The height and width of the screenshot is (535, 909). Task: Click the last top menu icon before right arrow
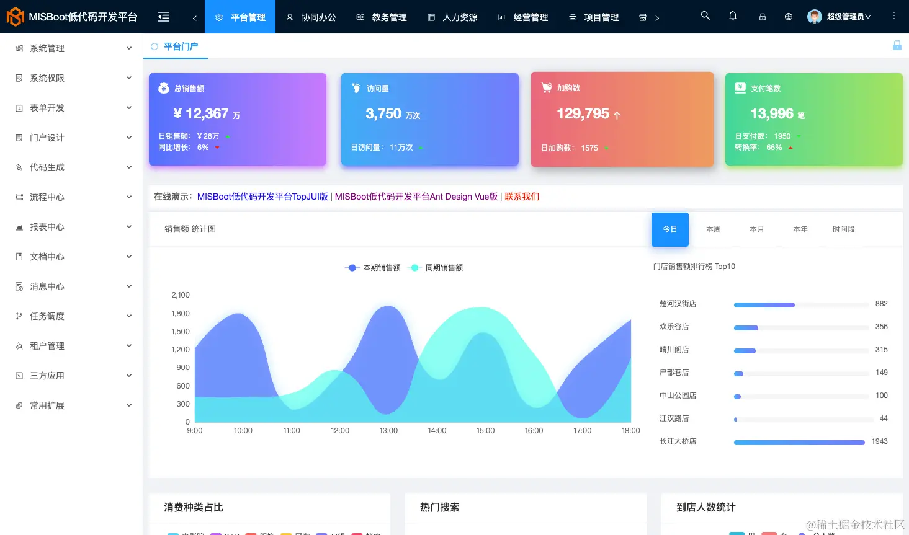click(643, 17)
